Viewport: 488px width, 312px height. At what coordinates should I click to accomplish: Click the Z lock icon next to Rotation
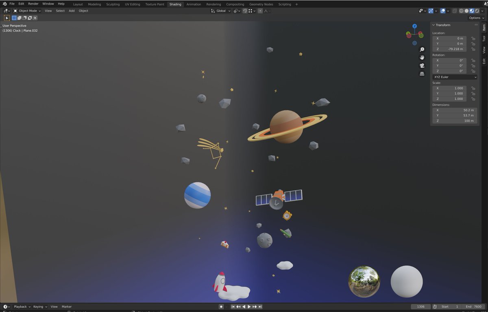(473, 71)
